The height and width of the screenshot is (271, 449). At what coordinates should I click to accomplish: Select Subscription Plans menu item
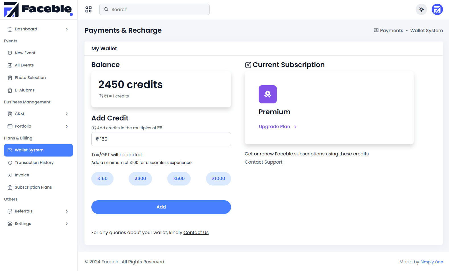pos(33,187)
